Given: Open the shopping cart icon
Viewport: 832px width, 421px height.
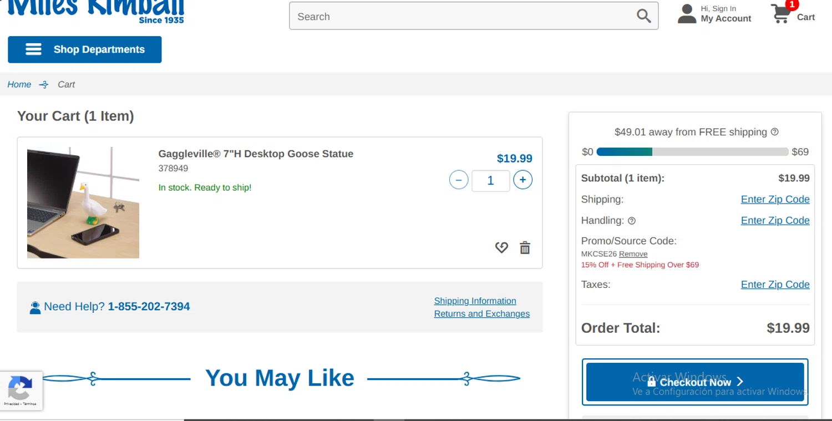Looking at the screenshot, I should [781, 14].
